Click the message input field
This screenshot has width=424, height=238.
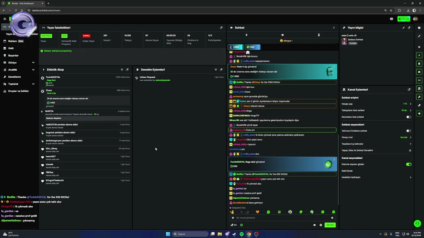283,218
